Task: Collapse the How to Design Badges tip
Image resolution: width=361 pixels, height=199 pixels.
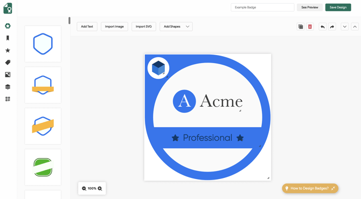Action: coord(333,188)
